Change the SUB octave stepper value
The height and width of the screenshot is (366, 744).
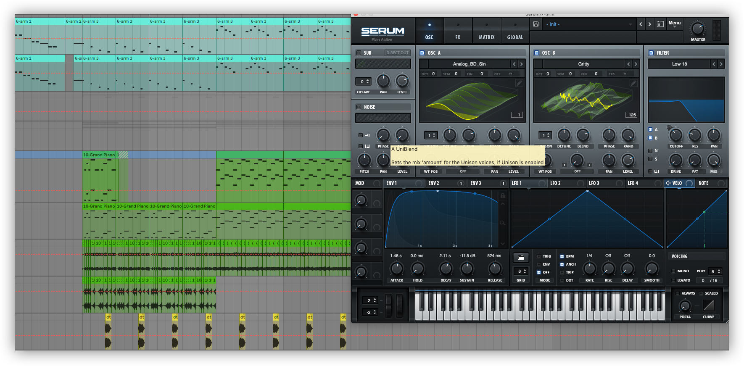click(x=364, y=82)
